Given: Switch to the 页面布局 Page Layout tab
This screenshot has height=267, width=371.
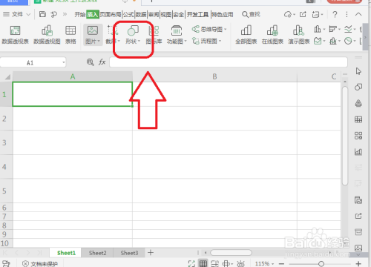Looking at the screenshot, I should pyautogui.click(x=111, y=14).
